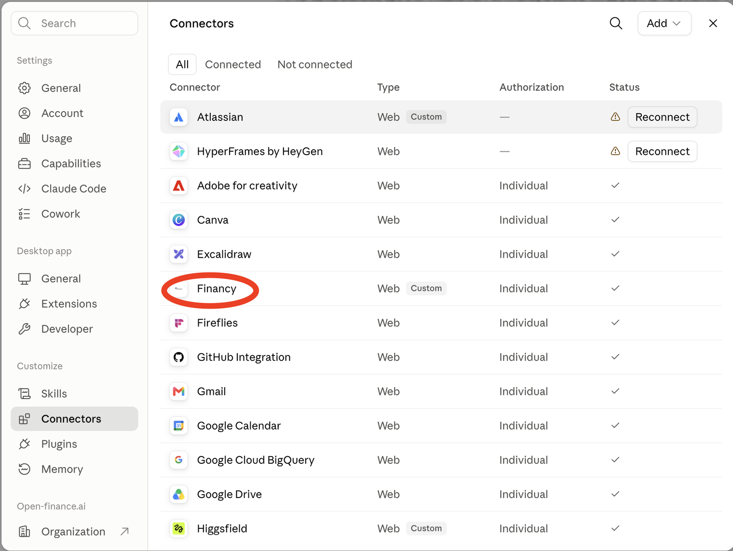Screen dimensions: 733x551
Task: Click the code brackets icon beside Claude Code
Action: point(25,189)
